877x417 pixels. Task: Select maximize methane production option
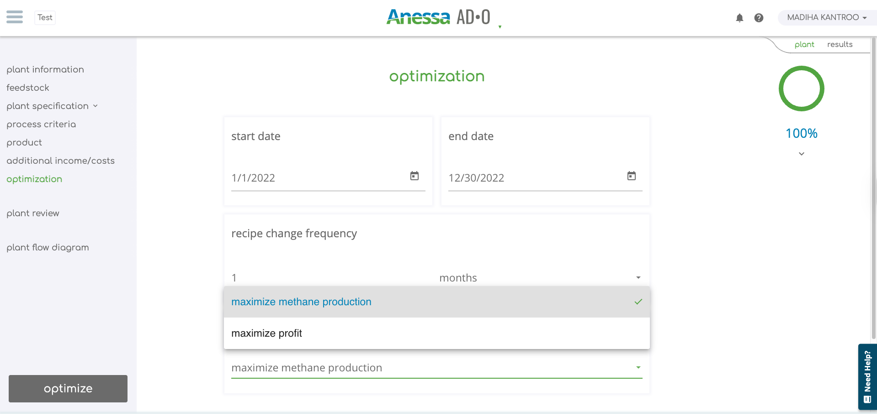[x=301, y=302]
